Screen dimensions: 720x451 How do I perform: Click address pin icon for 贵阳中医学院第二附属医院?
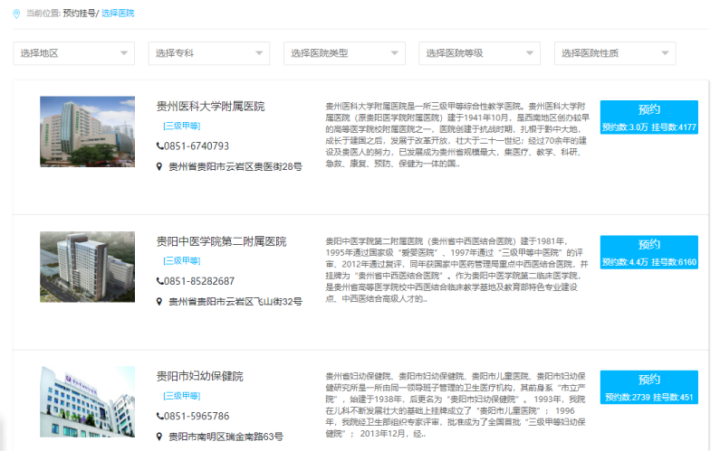(x=160, y=302)
